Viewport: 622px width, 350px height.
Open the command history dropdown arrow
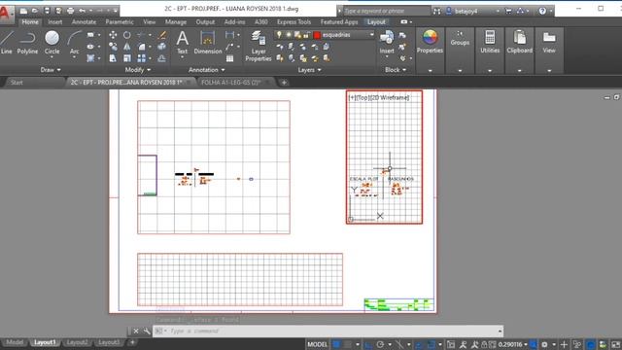(500, 331)
